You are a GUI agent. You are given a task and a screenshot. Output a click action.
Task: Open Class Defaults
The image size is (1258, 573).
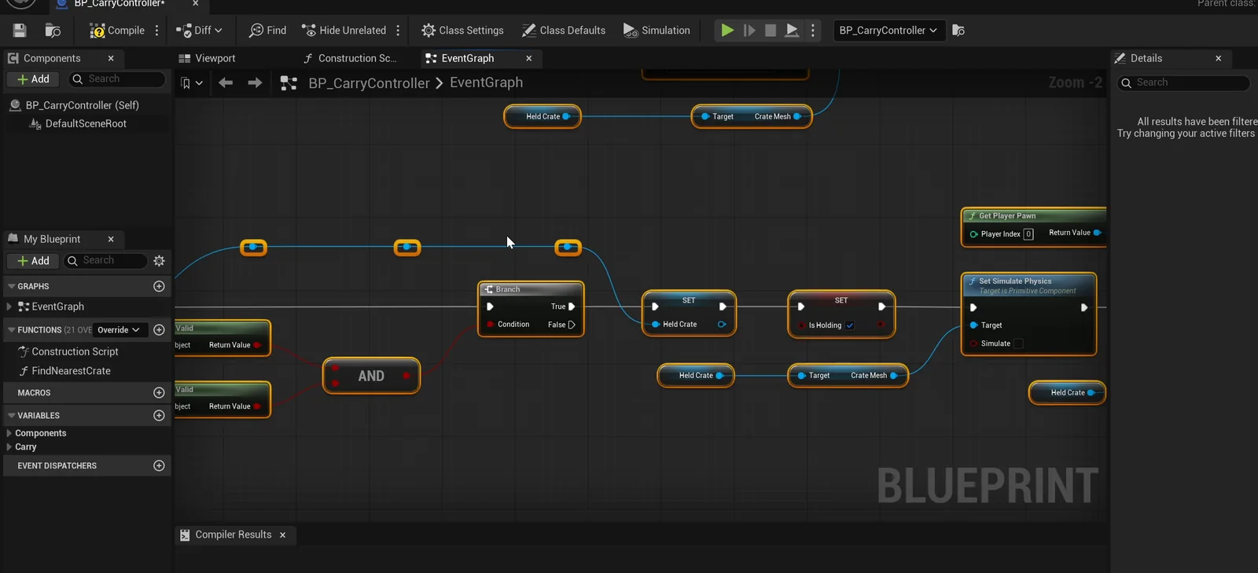564,31
